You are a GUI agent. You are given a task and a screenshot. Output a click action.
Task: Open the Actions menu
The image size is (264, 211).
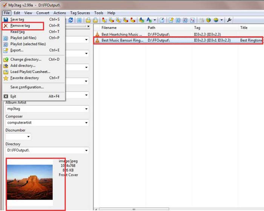point(60,13)
